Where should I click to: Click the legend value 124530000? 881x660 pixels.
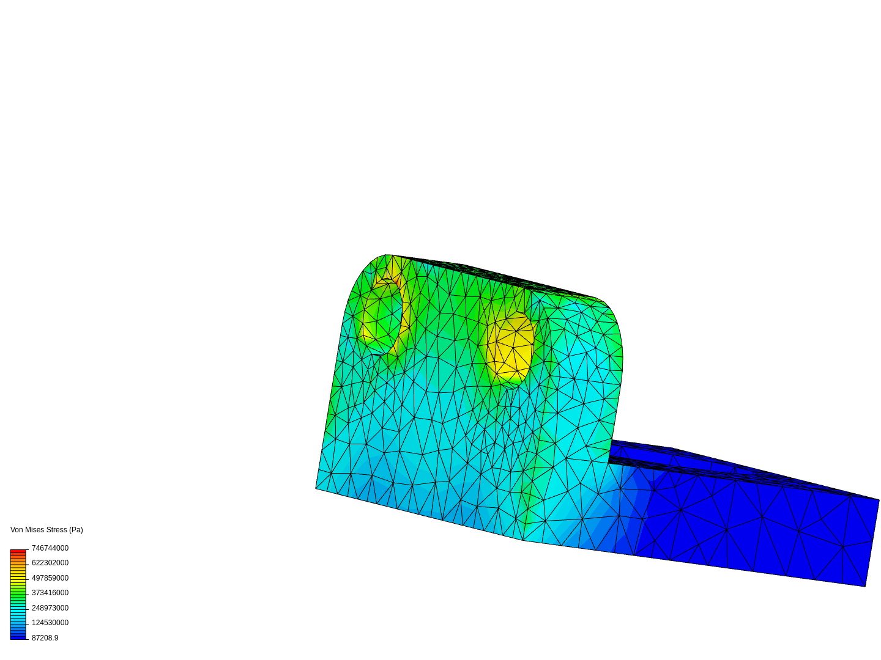tap(50, 623)
